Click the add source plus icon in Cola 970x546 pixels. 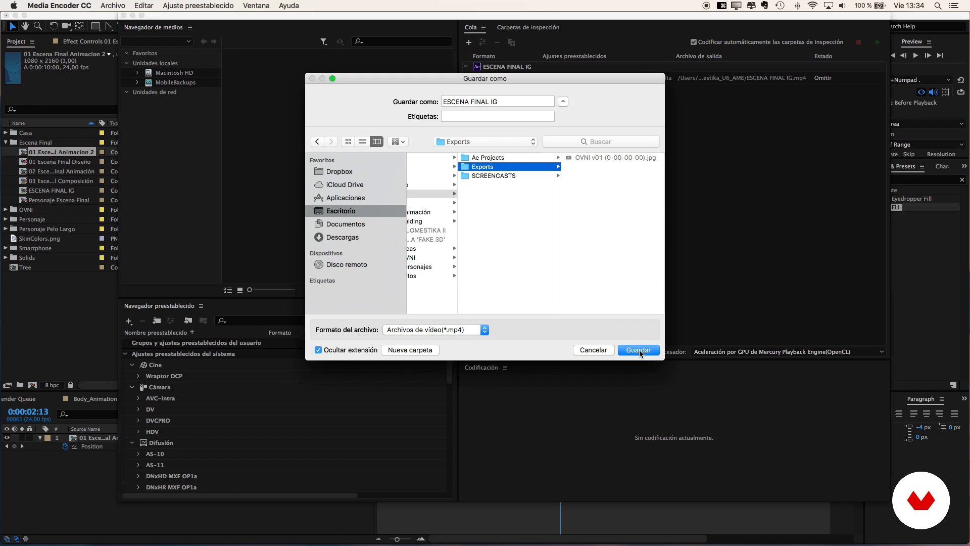(468, 42)
